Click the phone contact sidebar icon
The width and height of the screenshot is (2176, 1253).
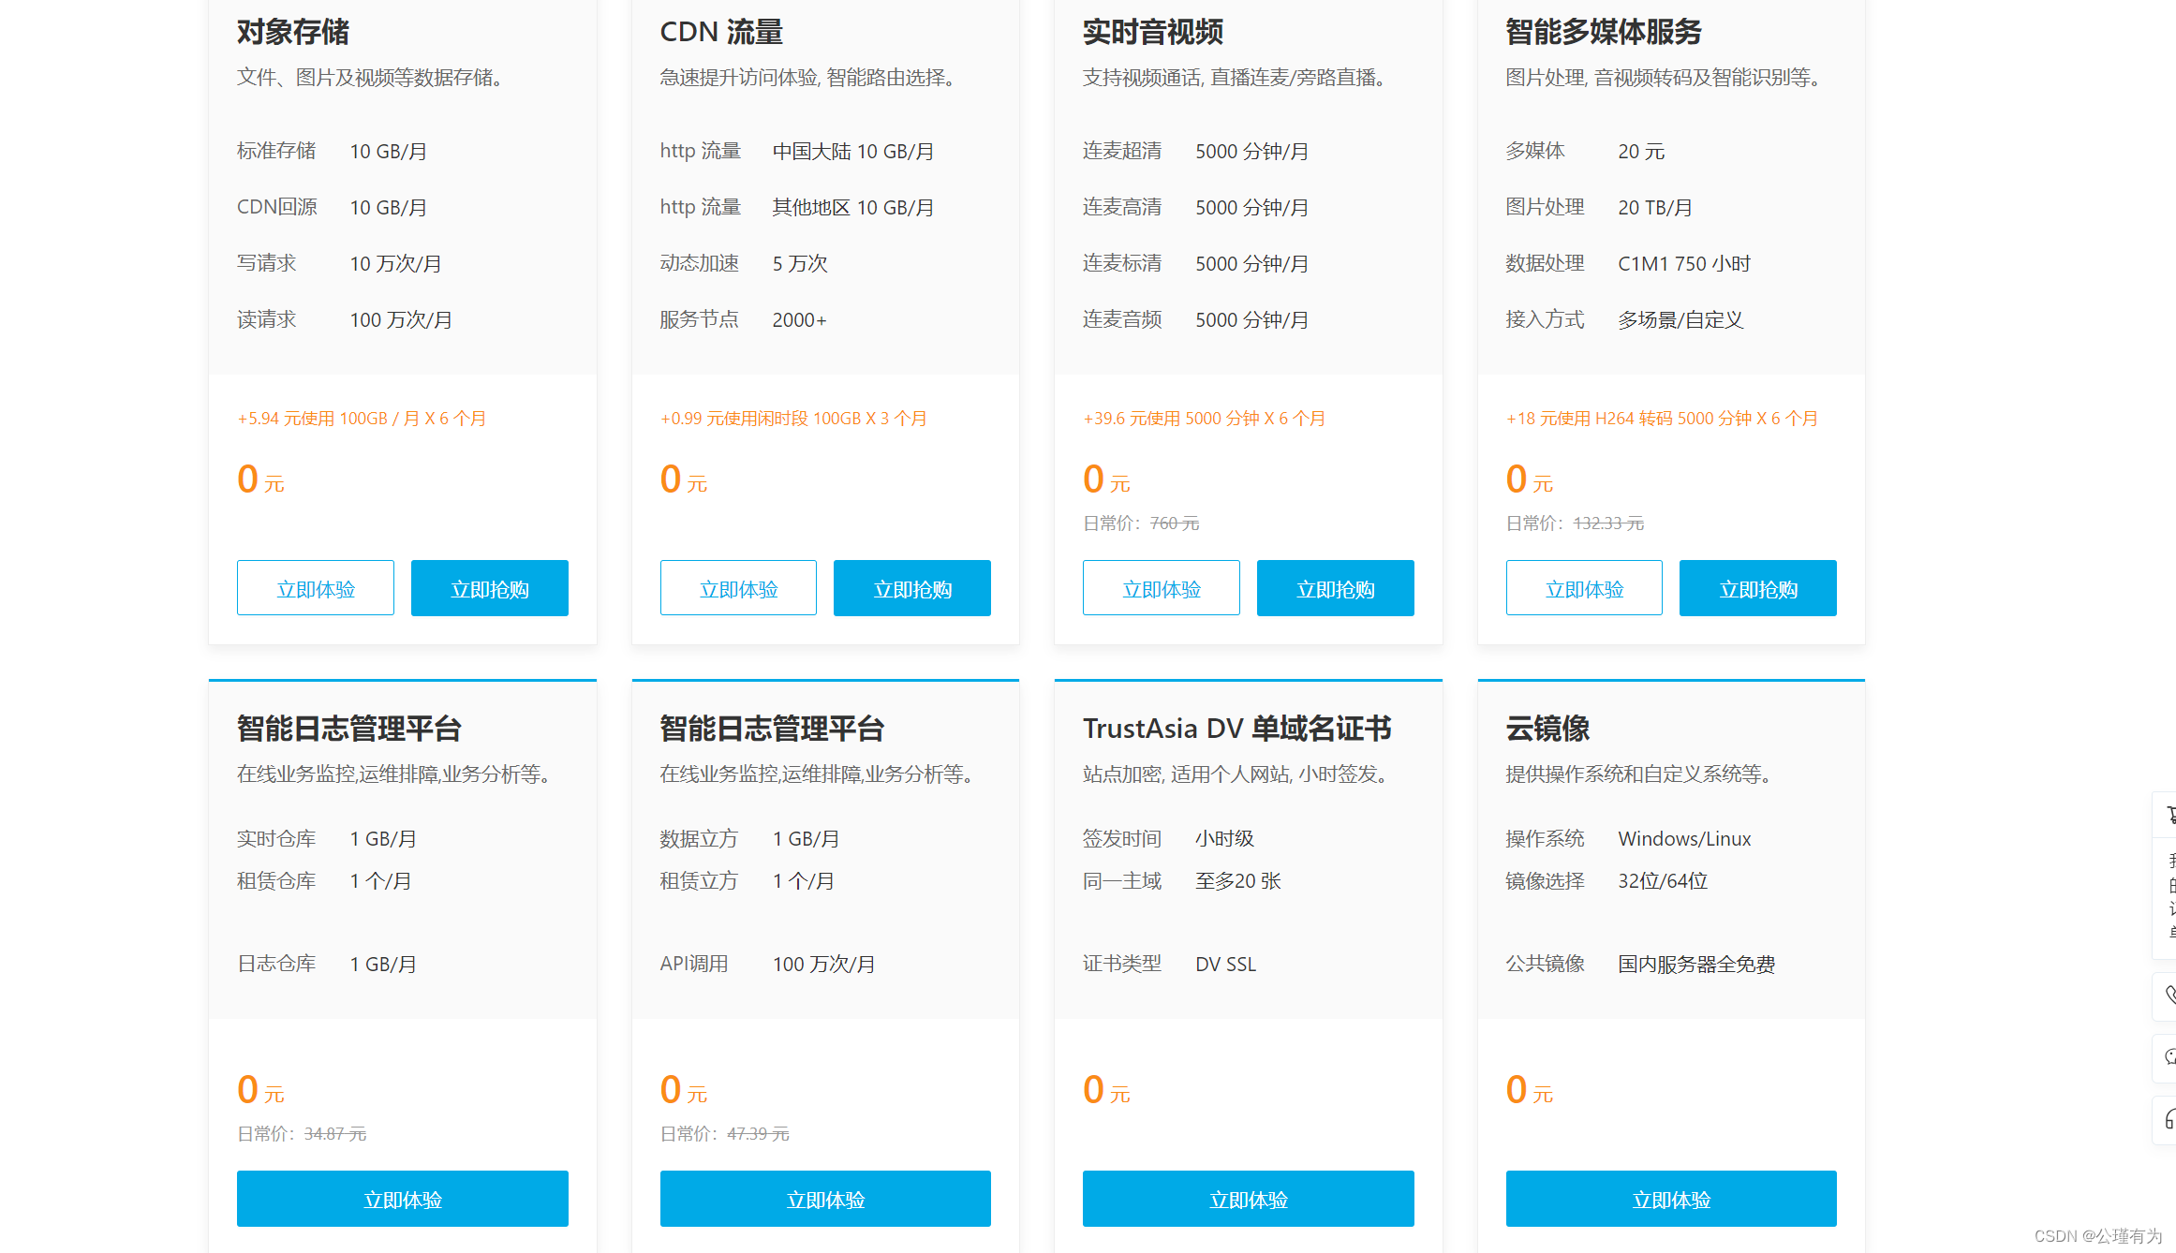point(2169,995)
